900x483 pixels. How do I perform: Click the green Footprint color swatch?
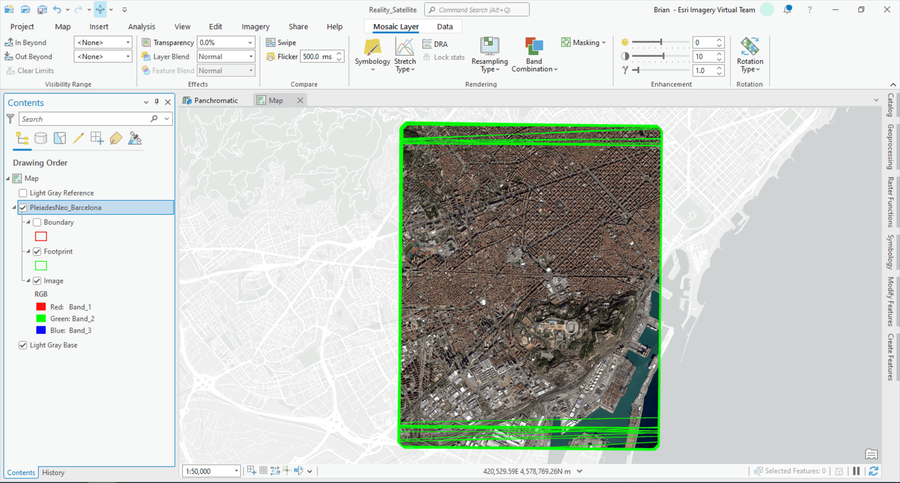[41, 265]
